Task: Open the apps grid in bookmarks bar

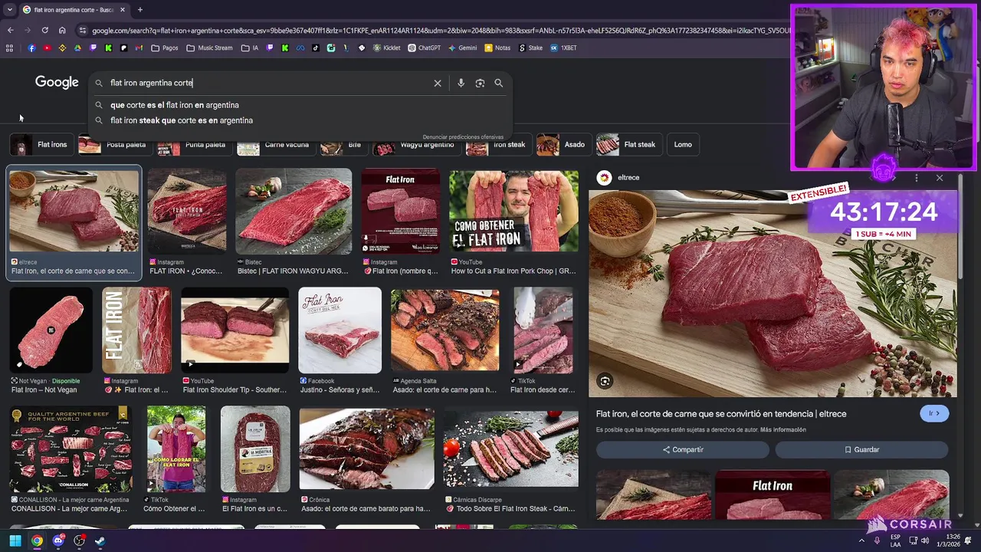Action: (9, 48)
